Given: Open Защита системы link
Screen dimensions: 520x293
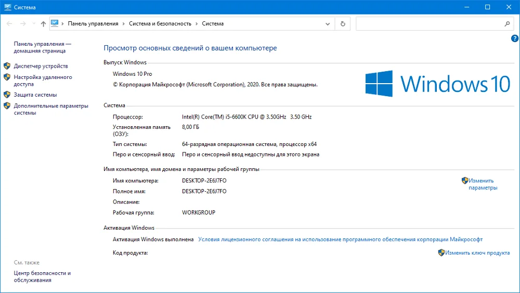Looking at the screenshot, I should point(35,95).
